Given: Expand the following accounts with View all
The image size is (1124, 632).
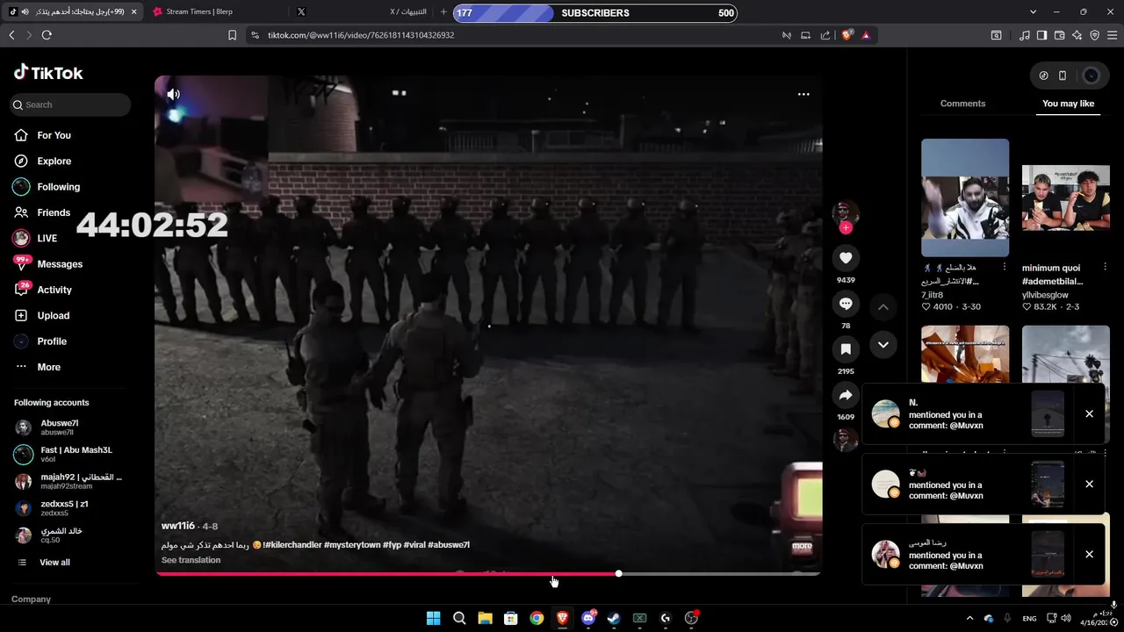Looking at the screenshot, I should [44, 562].
